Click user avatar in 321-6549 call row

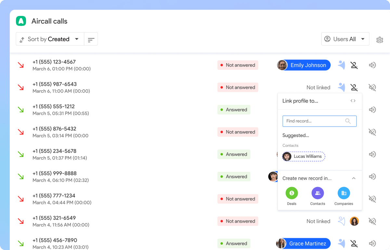[x=354, y=221]
